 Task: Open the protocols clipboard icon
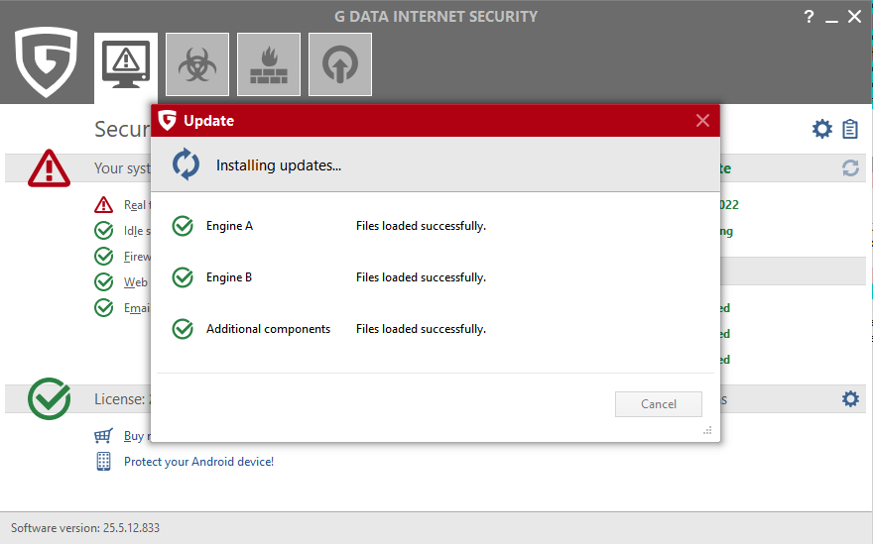point(850,129)
